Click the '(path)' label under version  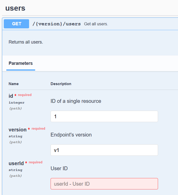15,142
